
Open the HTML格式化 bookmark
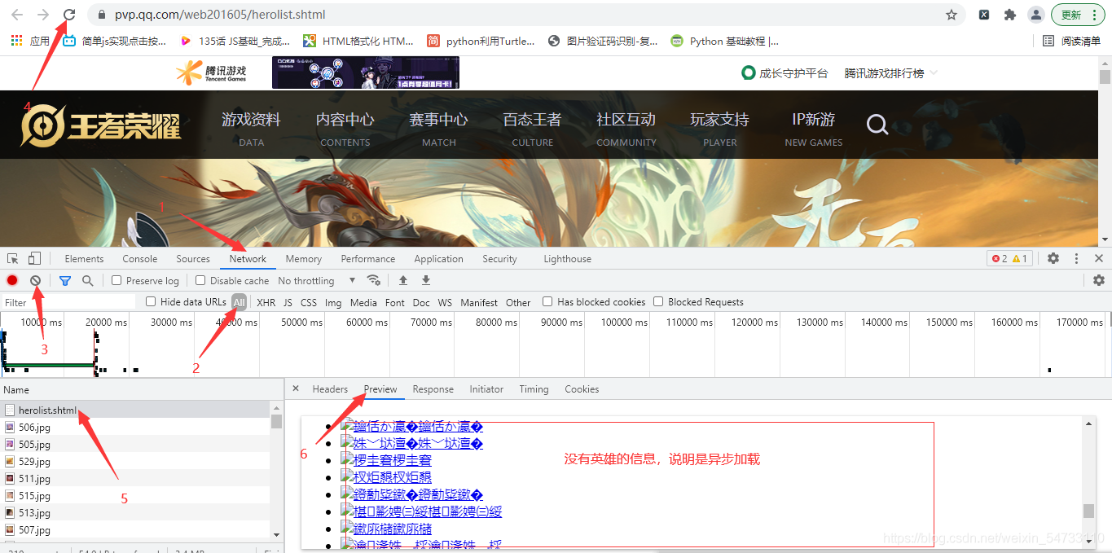358,41
